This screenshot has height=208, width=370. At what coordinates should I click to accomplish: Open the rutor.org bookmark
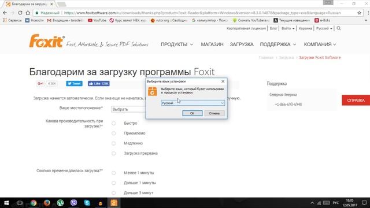[169, 20]
